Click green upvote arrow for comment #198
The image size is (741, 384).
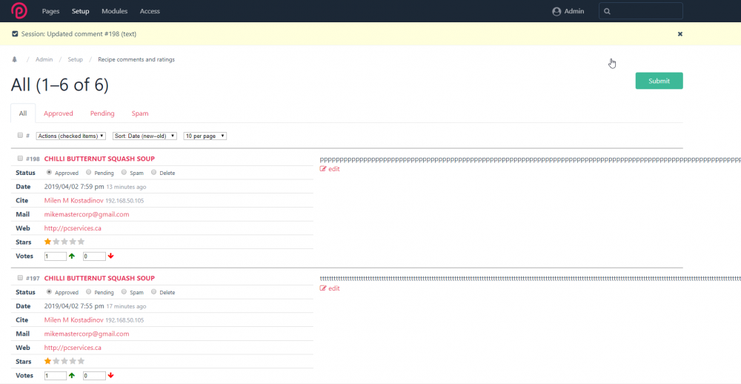[x=72, y=256]
